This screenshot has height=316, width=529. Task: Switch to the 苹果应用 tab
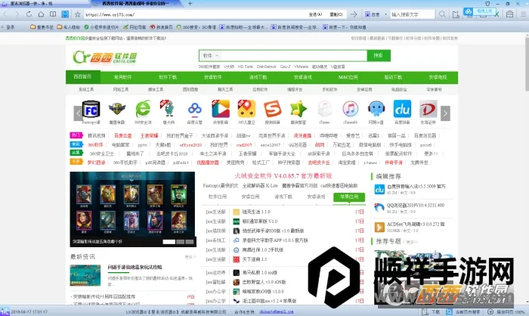348,197
